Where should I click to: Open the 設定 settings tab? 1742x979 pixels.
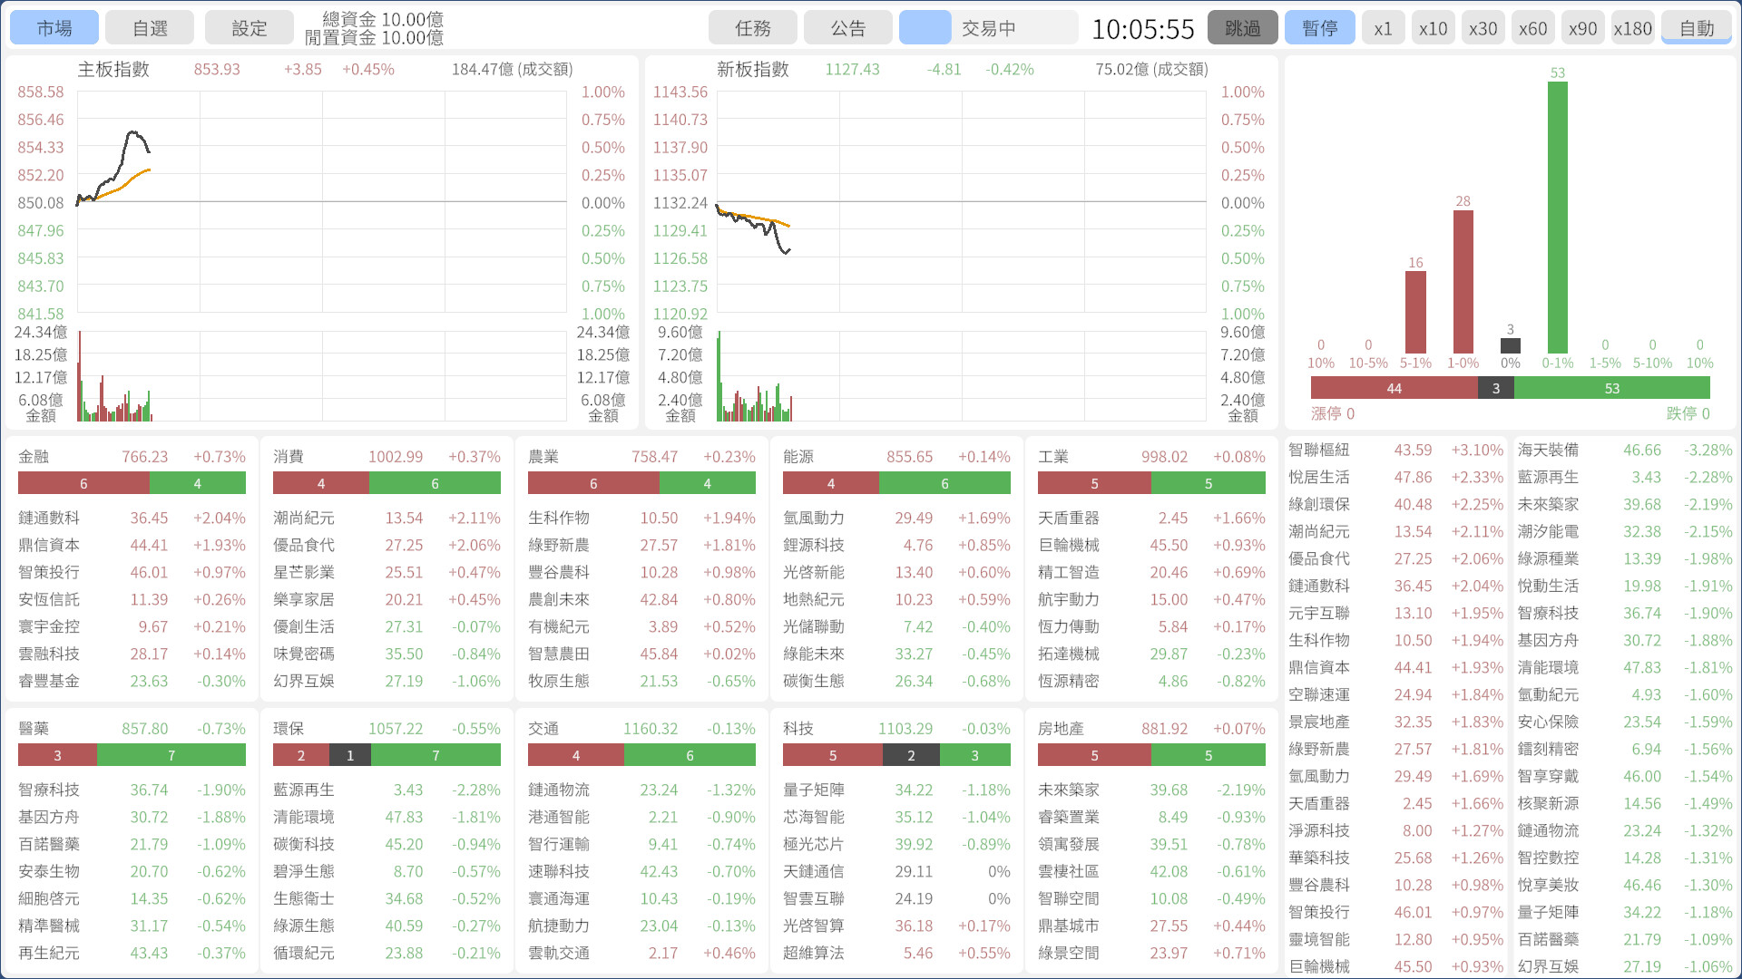(249, 28)
